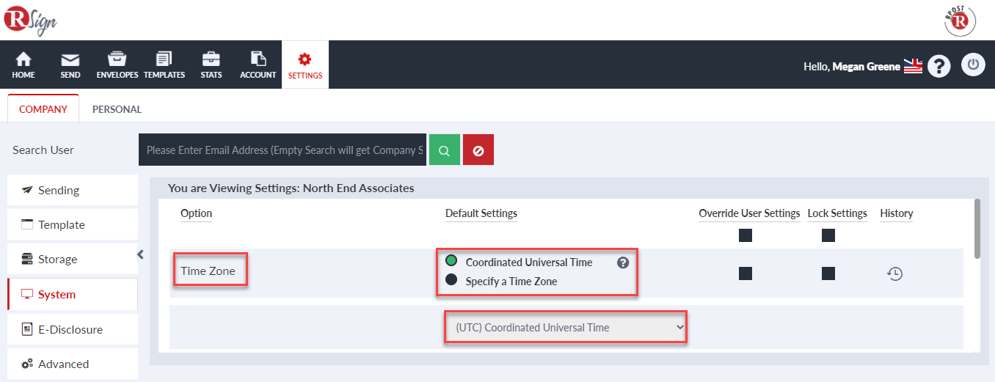View Time Zone history clock icon
This screenshot has width=995, height=382.
point(894,273)
